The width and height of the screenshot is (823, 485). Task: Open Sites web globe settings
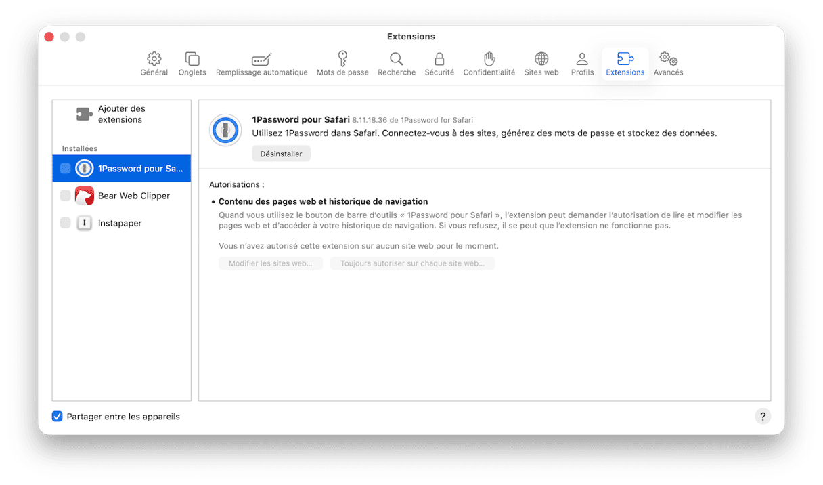pos(541,59)
